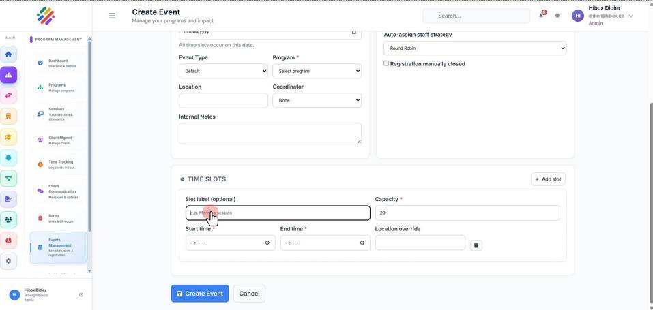Screen dimensions: 653x310
Task: Open Programs menu item
Action: coord(58,87)
